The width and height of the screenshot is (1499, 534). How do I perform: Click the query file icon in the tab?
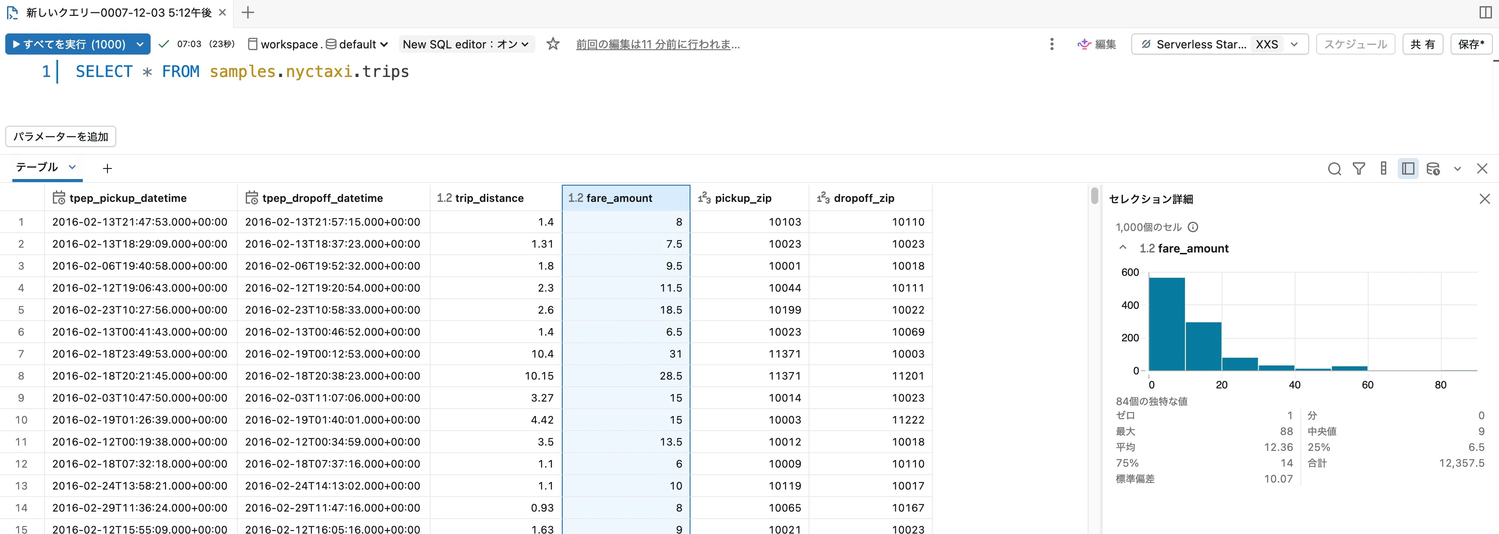click(x=11, y=13)
